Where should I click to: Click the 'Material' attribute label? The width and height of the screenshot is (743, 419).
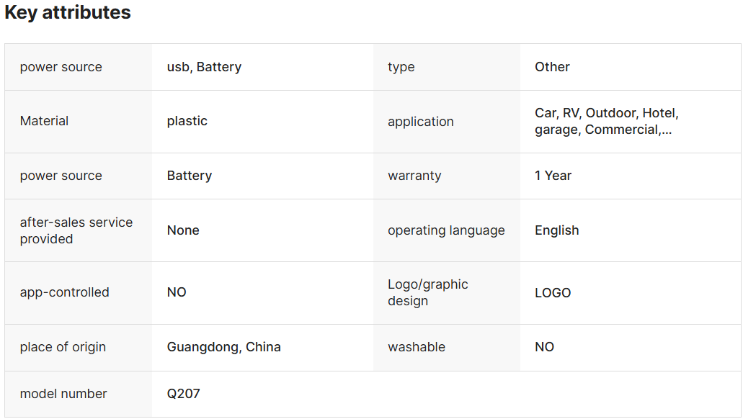tap(44, 121)
